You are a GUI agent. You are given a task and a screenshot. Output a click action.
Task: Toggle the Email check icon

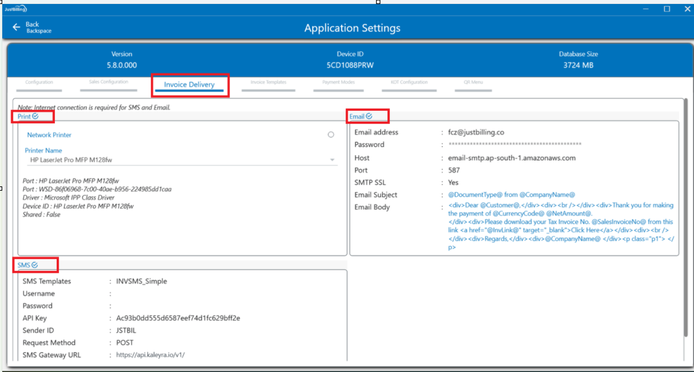[x=369, y=116]
